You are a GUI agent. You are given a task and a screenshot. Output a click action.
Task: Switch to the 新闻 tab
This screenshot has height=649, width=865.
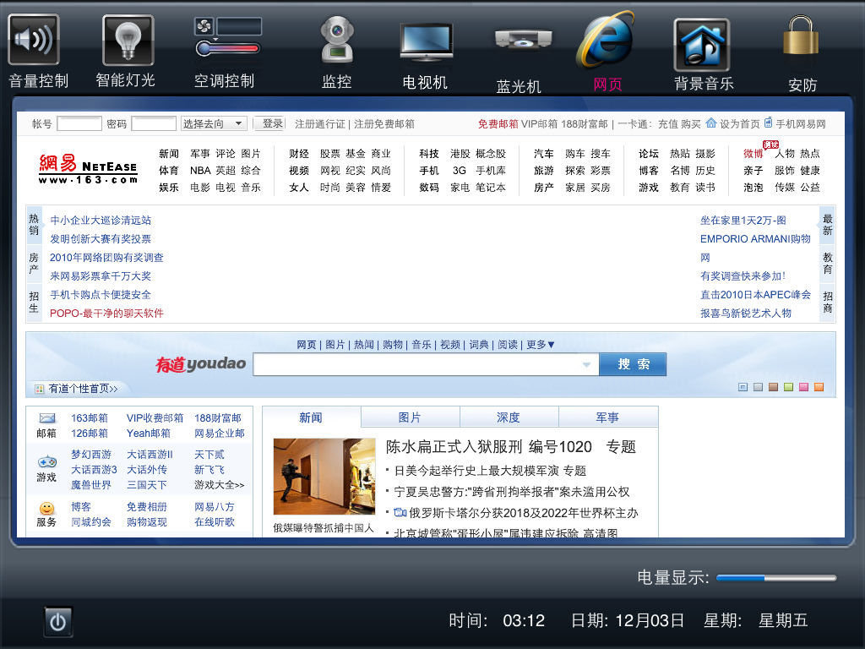point(311,417)
